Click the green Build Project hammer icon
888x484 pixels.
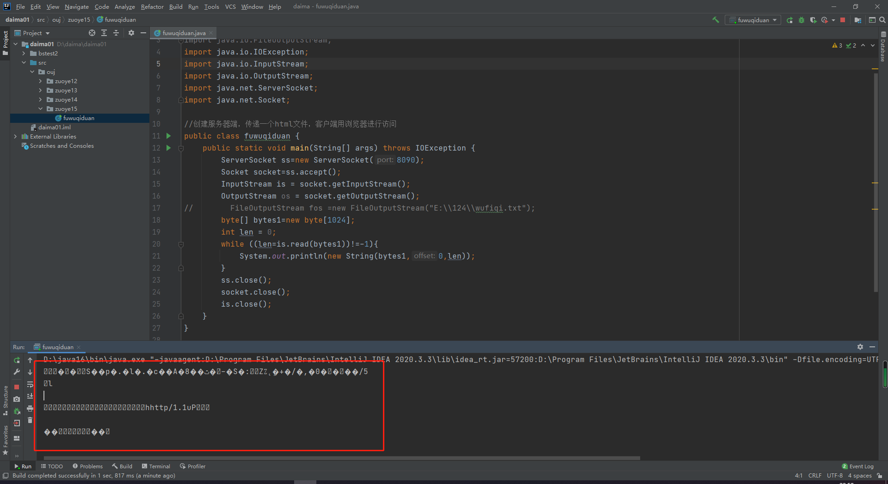coord(715,20)
